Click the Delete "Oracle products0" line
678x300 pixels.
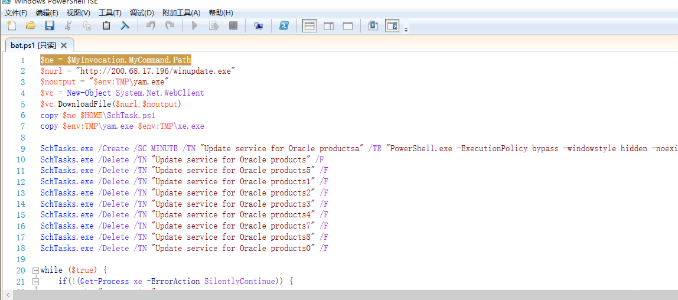(x=184, y=249)
